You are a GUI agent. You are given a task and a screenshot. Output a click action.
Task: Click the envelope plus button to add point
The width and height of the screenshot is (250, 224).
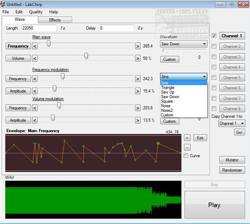pos(187,138)
